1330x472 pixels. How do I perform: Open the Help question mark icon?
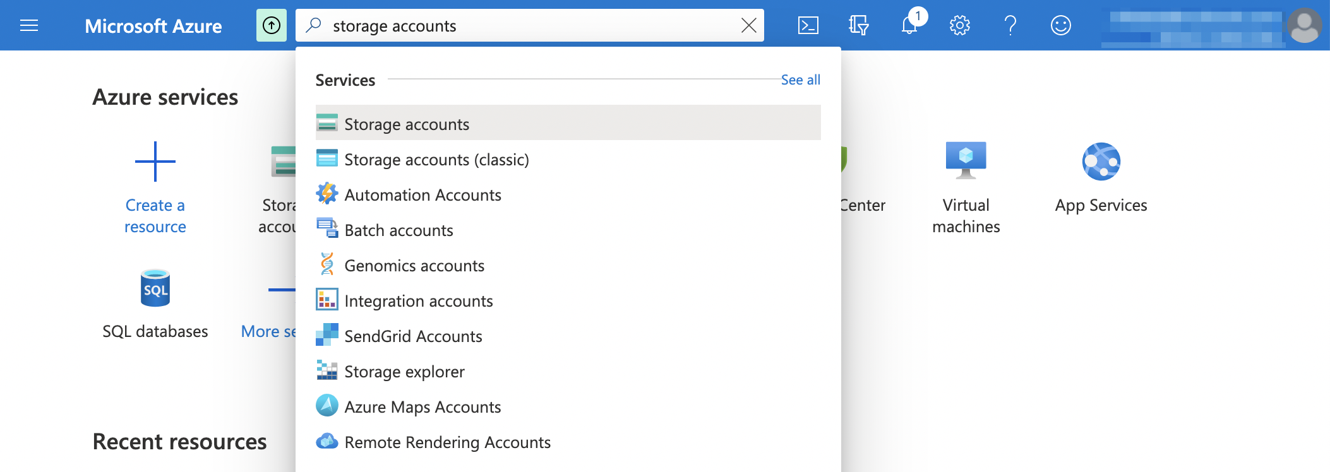(x=1010, y=25)
